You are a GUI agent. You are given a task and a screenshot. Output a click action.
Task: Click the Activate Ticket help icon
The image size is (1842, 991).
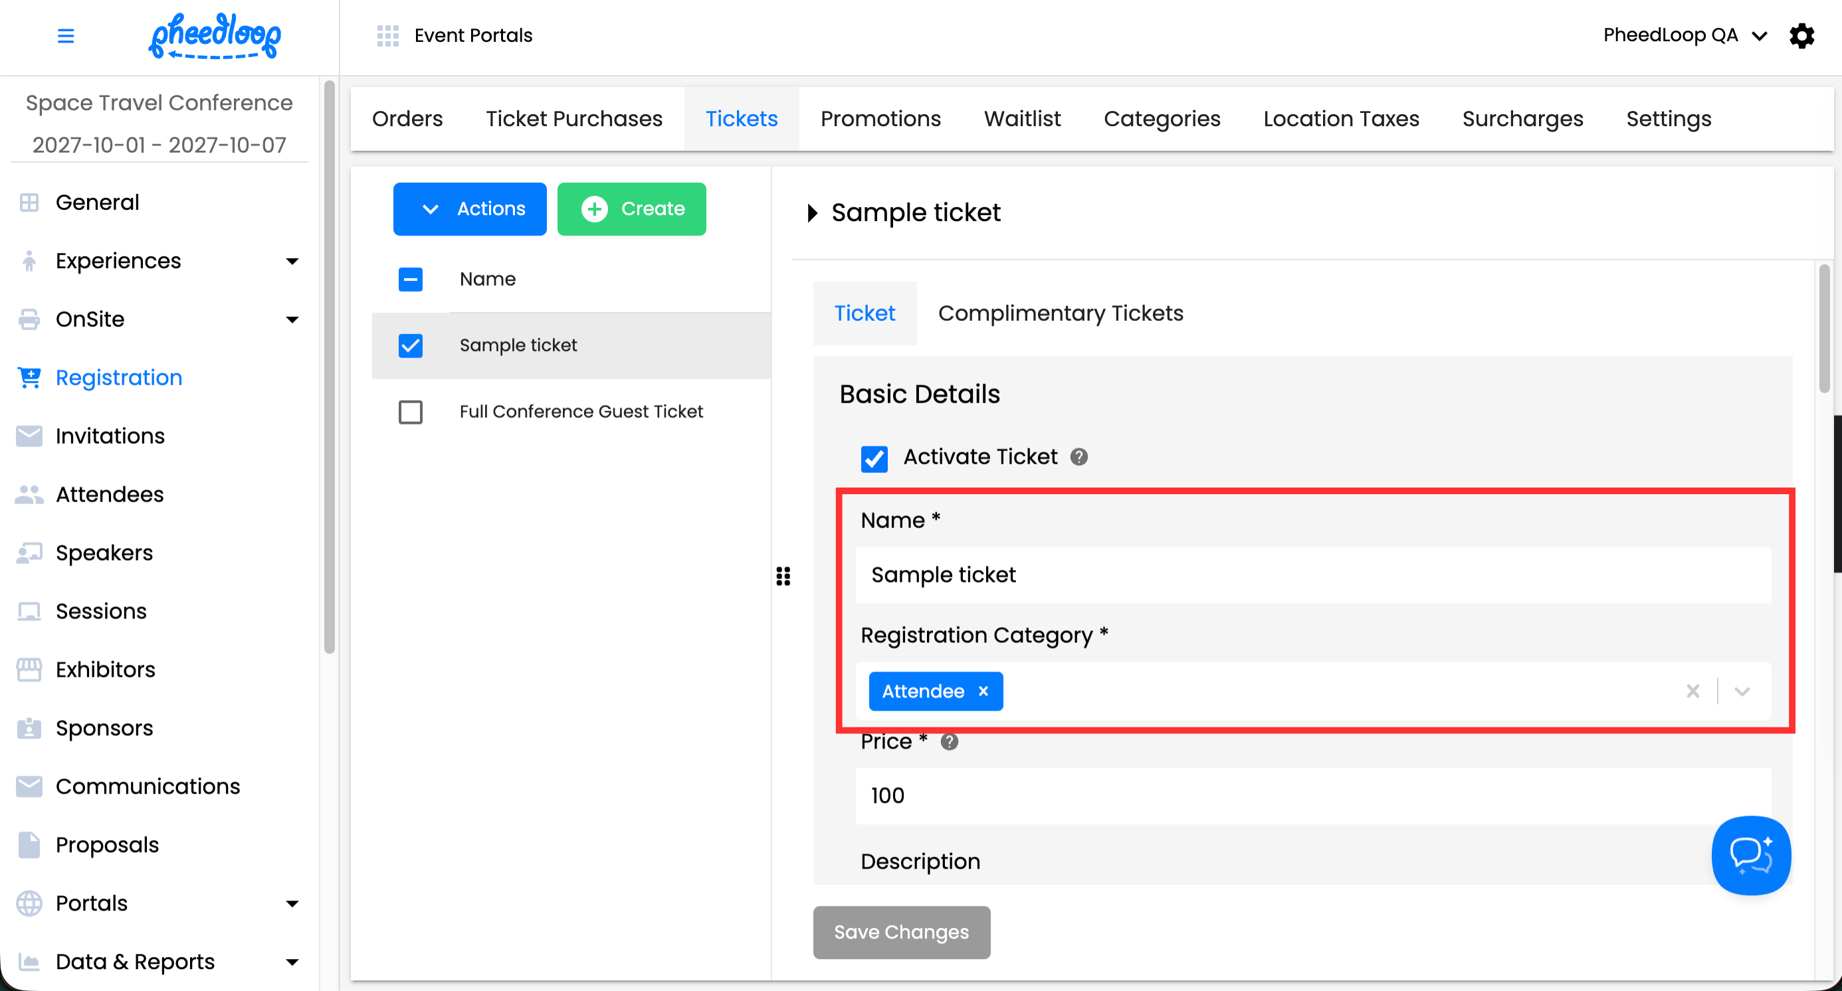pyautogui.click(x=1078, y=456)
